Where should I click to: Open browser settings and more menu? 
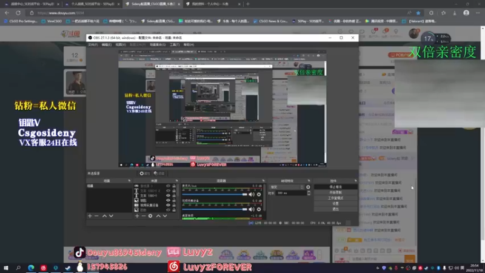(478, 13)
